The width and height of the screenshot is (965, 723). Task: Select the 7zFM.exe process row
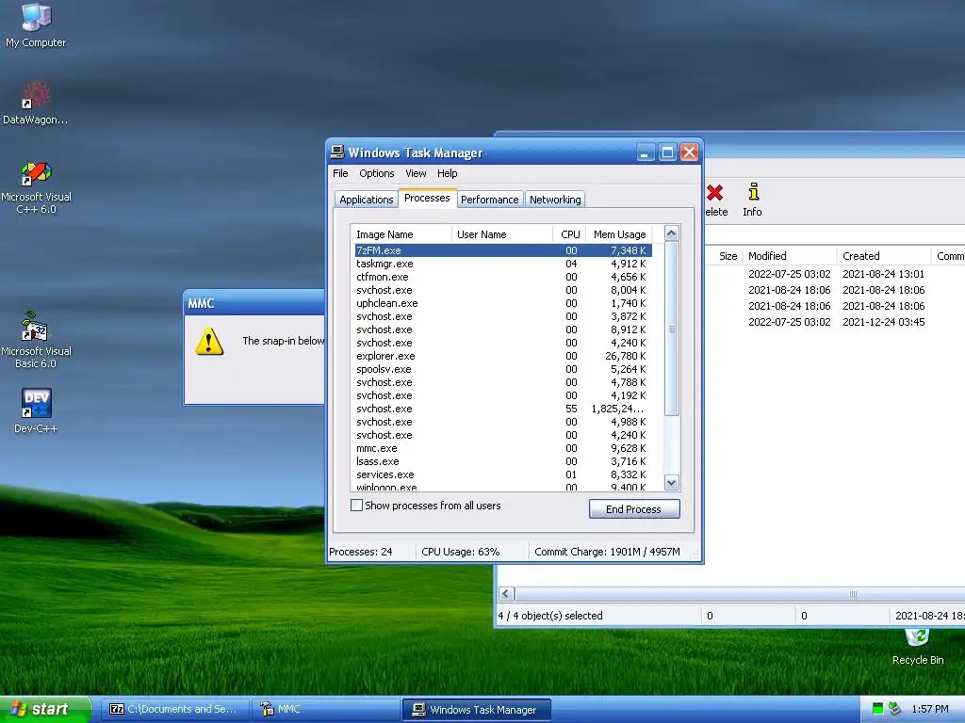pos(503,250)
